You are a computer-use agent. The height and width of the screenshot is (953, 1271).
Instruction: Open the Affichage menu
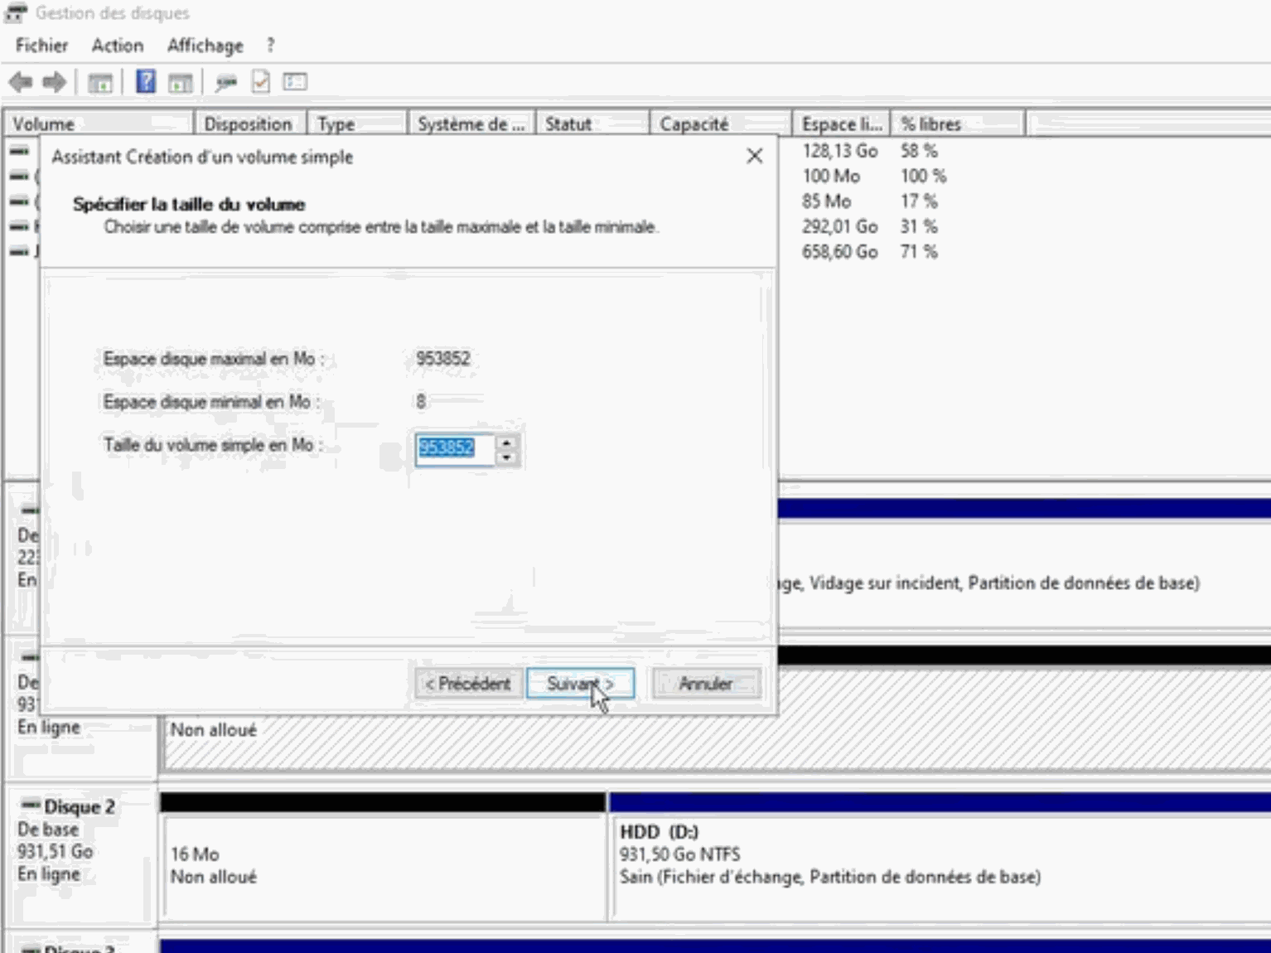[x=205, y=46]
